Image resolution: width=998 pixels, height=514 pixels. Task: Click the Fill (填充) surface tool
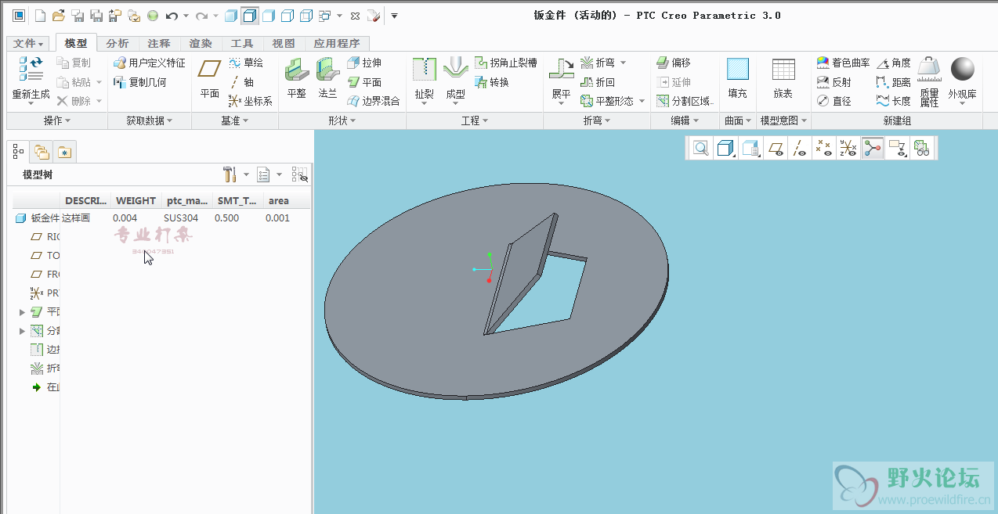tap(737, 77)
